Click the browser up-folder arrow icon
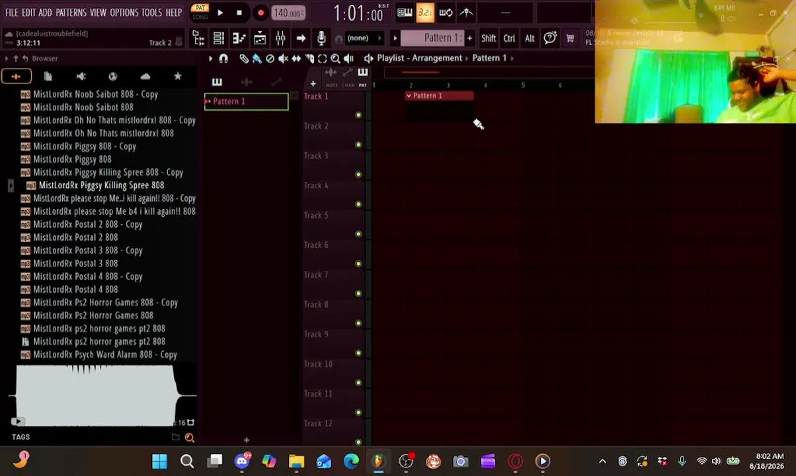 pos(16,58)
